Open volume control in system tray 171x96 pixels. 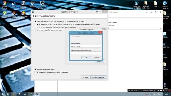(154, 94)
